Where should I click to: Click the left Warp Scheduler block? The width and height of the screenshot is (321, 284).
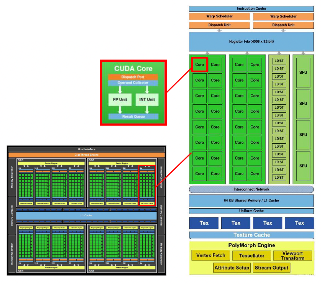coord(219,16)
